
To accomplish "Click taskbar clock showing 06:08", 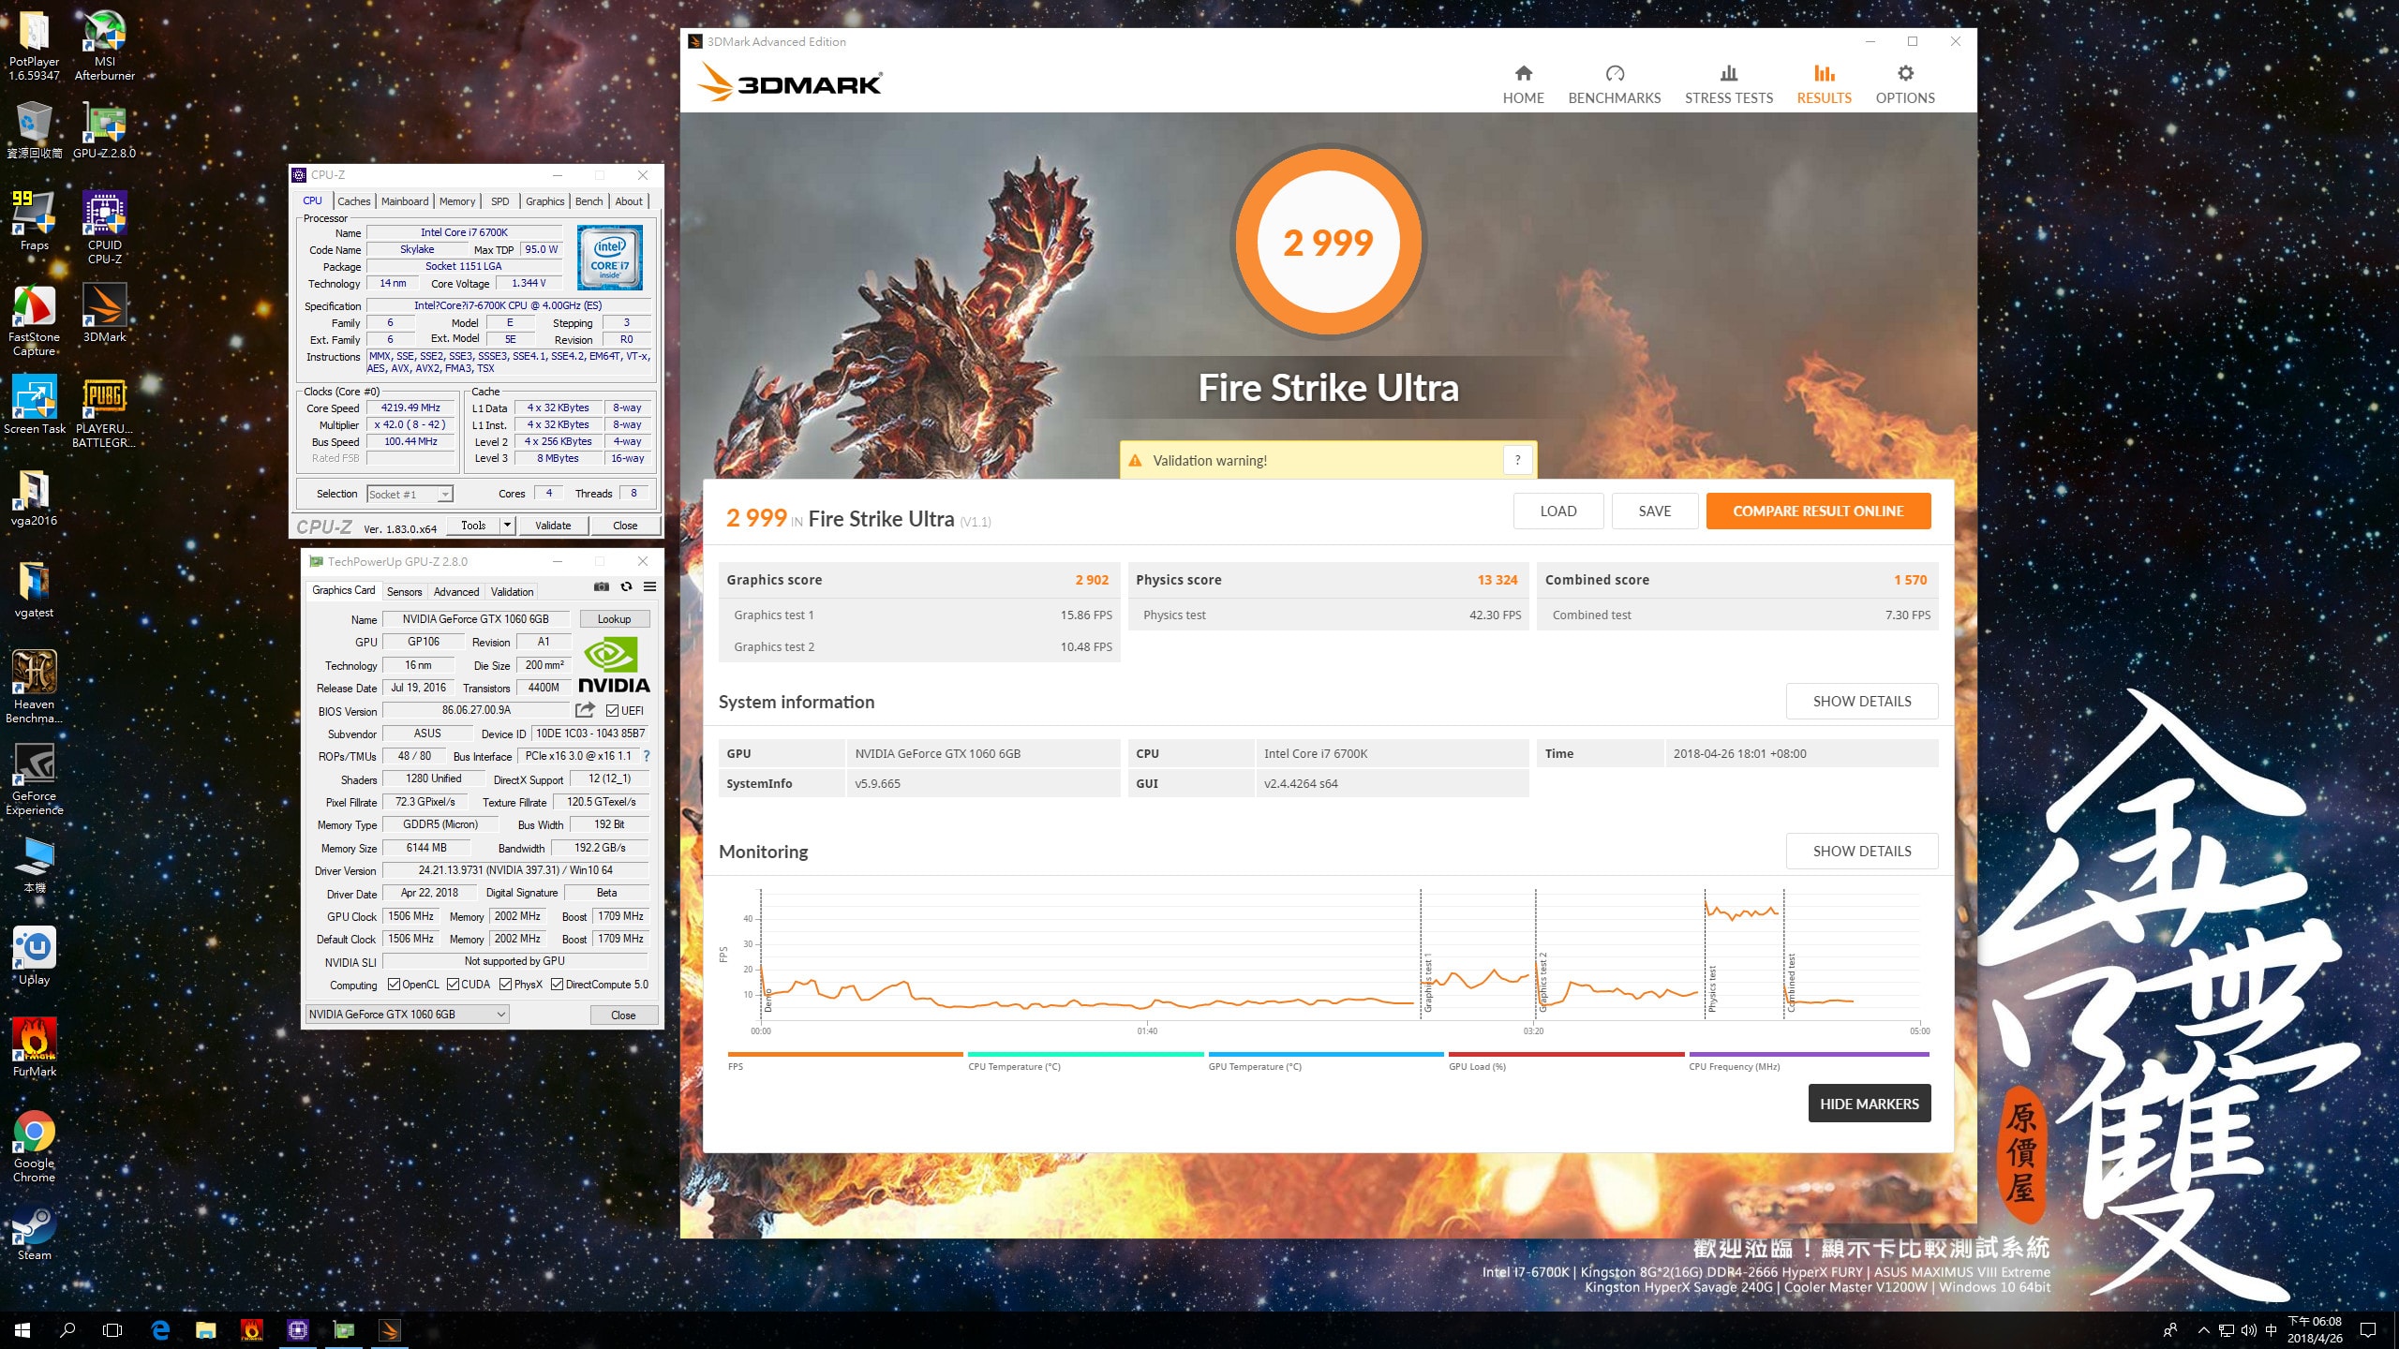I will click(2315, 1329).
